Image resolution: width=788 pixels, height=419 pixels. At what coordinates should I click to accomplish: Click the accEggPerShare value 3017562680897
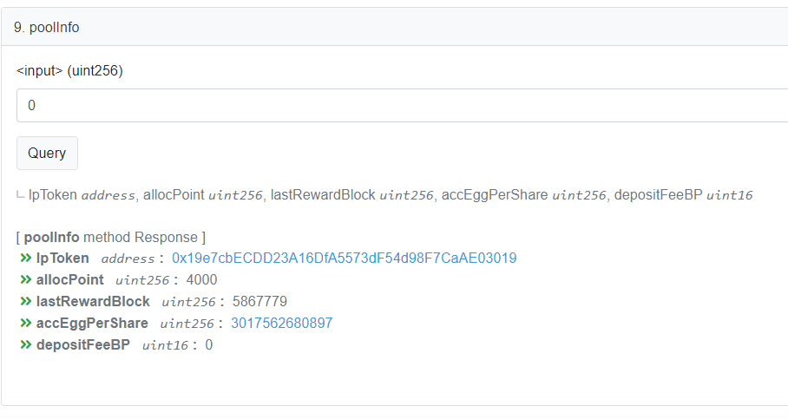click(x=282, y=323)
